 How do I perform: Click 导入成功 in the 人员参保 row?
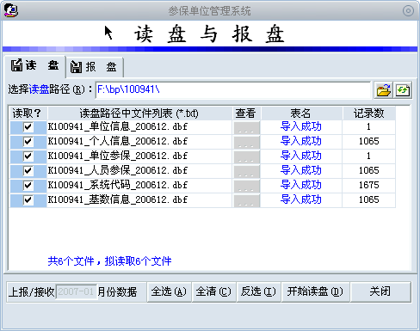click(x=301, y=170)
